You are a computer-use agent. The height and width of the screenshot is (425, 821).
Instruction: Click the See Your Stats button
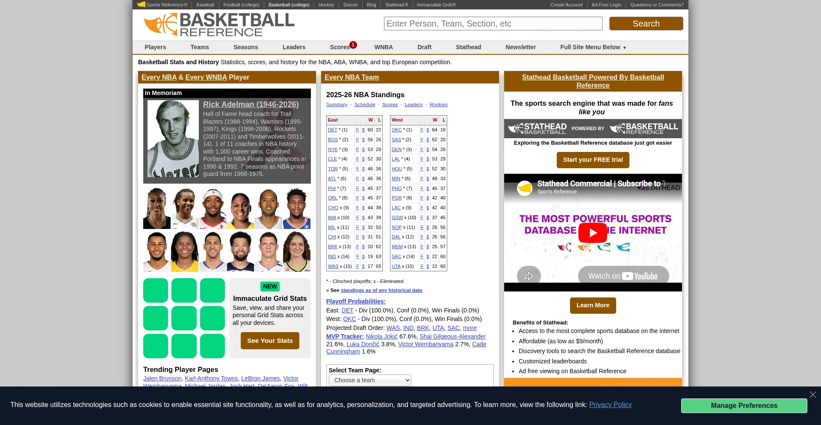point(270,341)
